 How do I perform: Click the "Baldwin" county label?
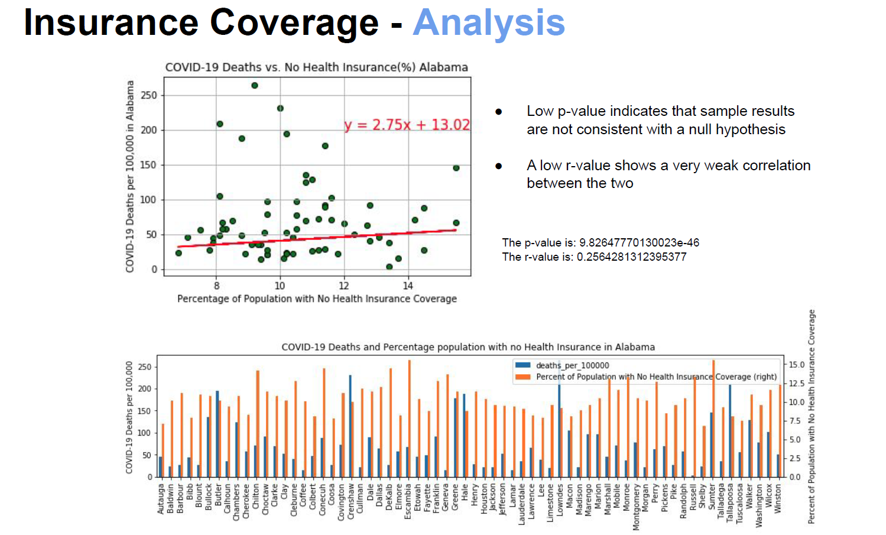170,498
